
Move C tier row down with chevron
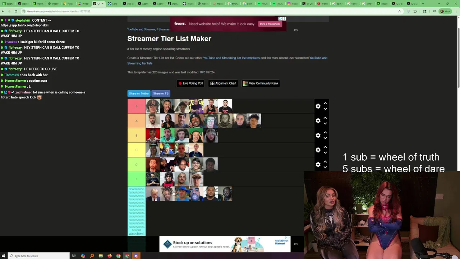(x=325, y=153)
